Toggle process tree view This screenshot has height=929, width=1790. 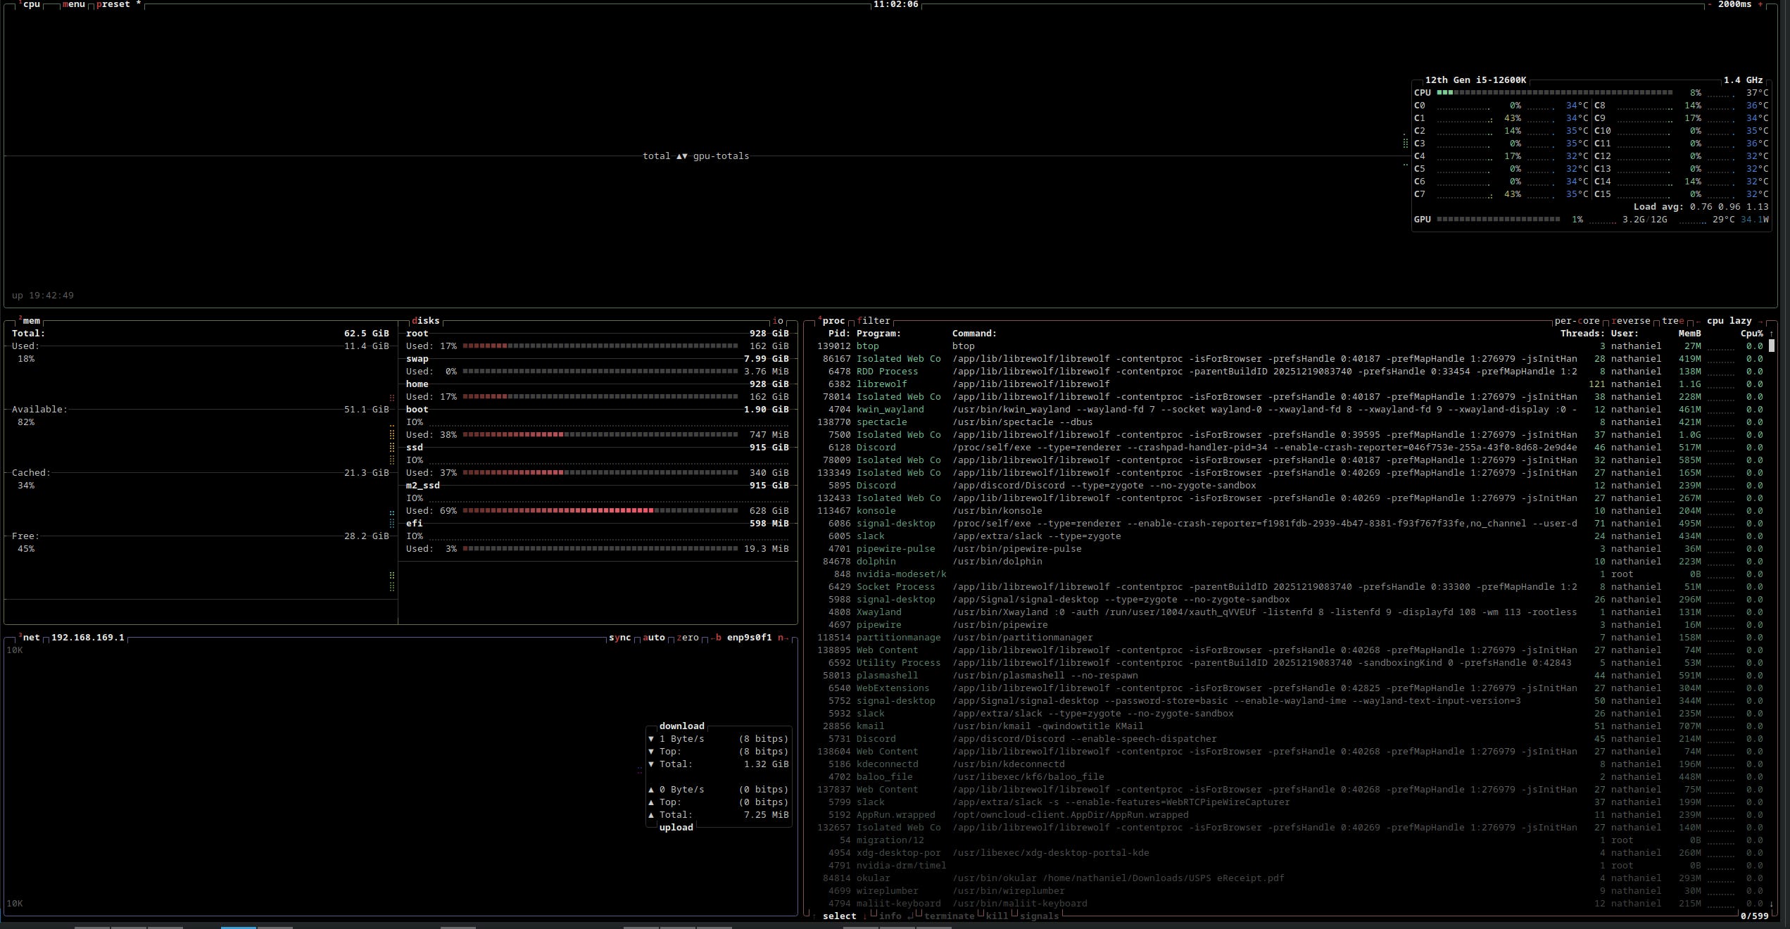coord(1672,321)
